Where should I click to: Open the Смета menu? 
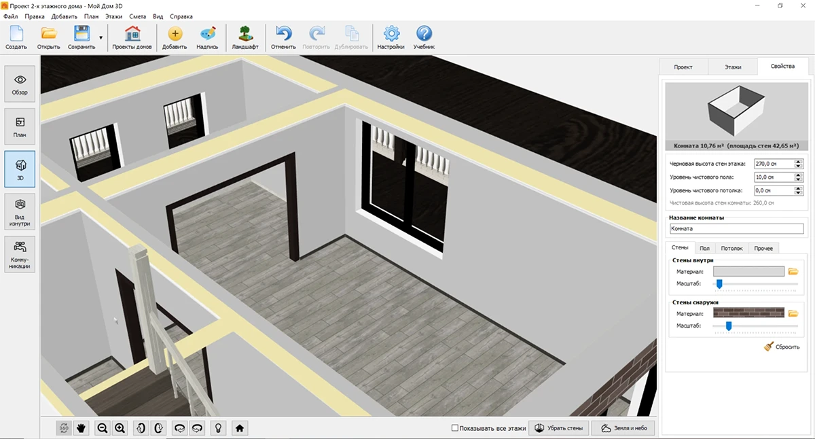tap(138, 16)
